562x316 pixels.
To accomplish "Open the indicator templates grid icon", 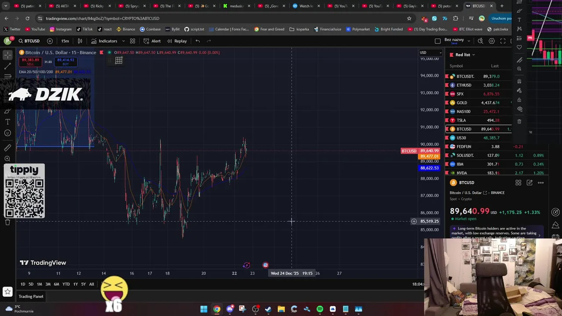I will 133,41.
